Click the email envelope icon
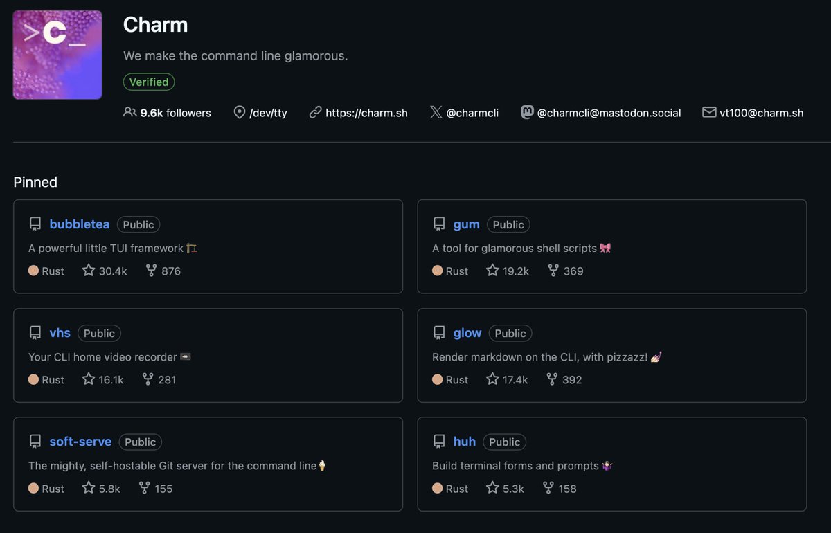831x533 pixels. click(709, 112)
